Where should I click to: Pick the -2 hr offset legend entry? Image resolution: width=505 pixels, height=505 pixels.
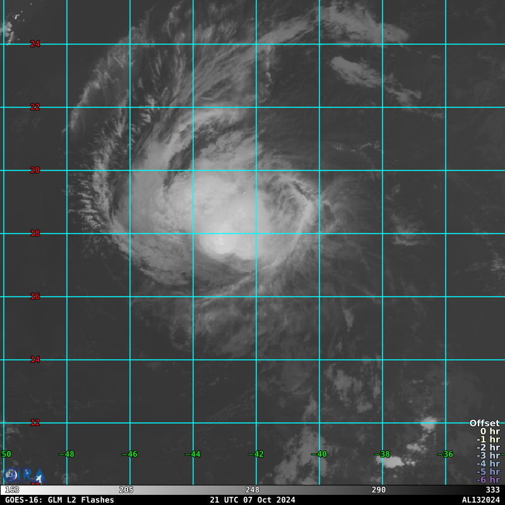pyautogui.click(x=489, y=448)
